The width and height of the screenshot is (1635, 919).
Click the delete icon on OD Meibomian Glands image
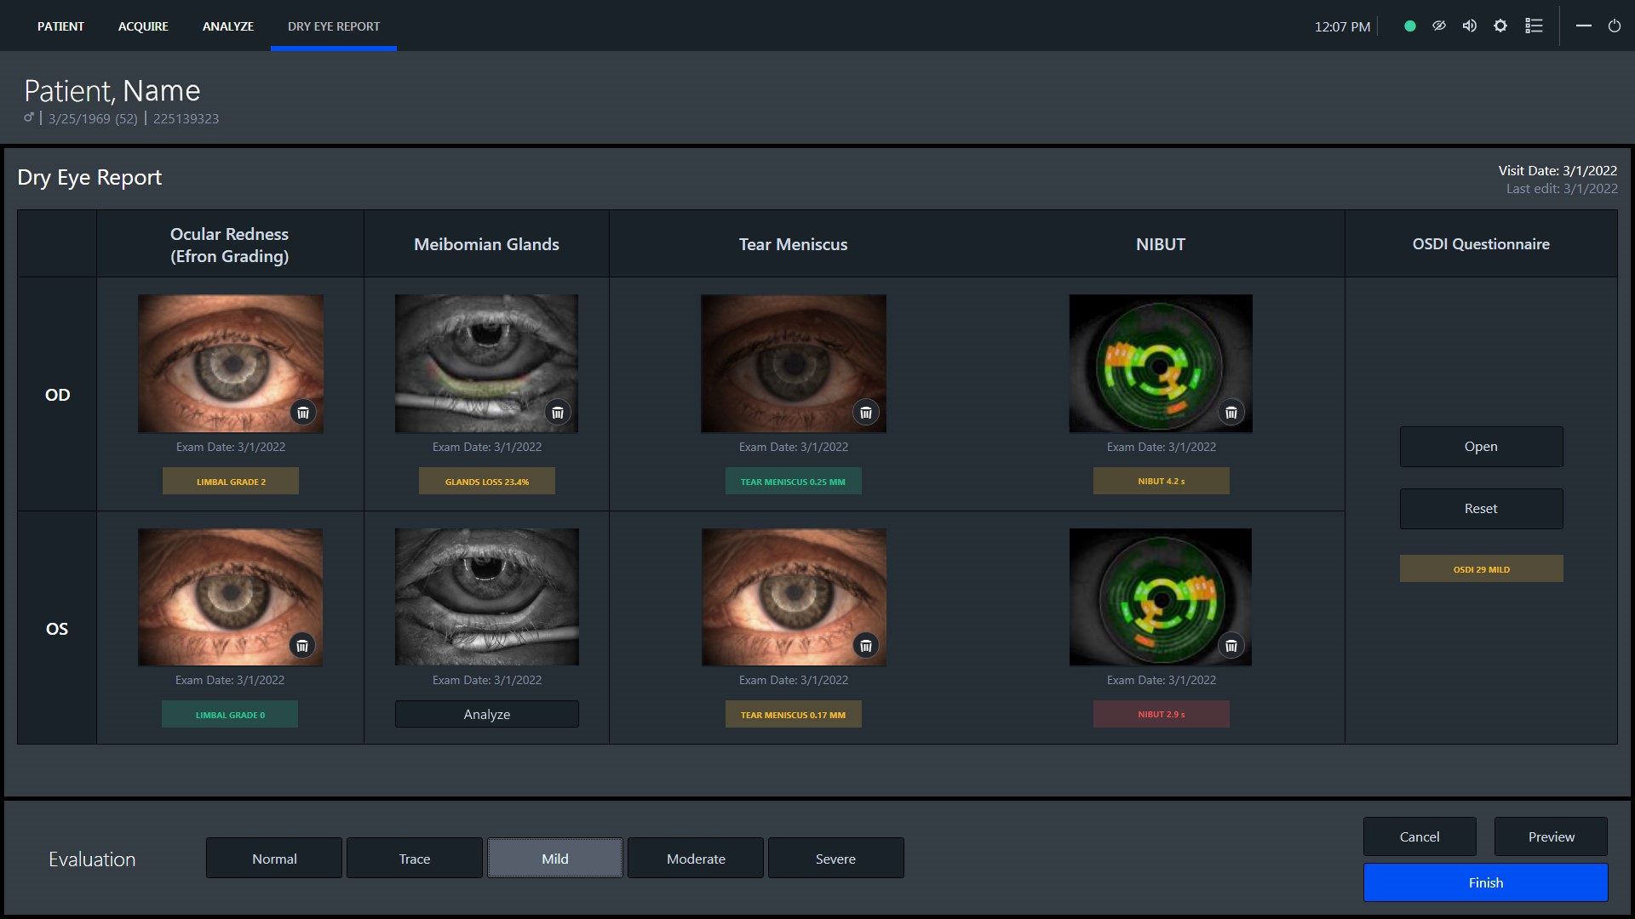[557, 412]
